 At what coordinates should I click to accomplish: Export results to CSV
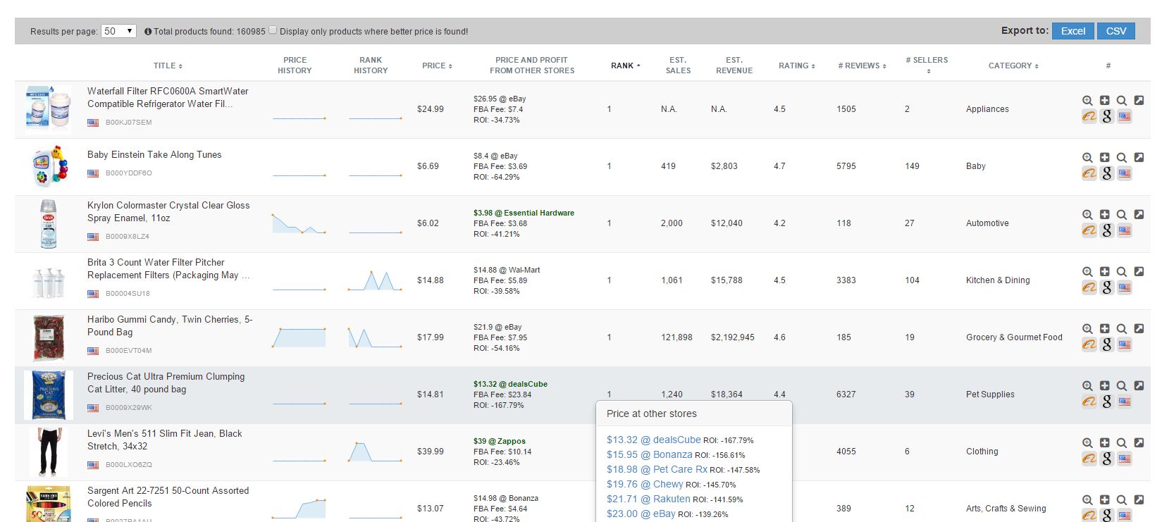[1116, 31]
